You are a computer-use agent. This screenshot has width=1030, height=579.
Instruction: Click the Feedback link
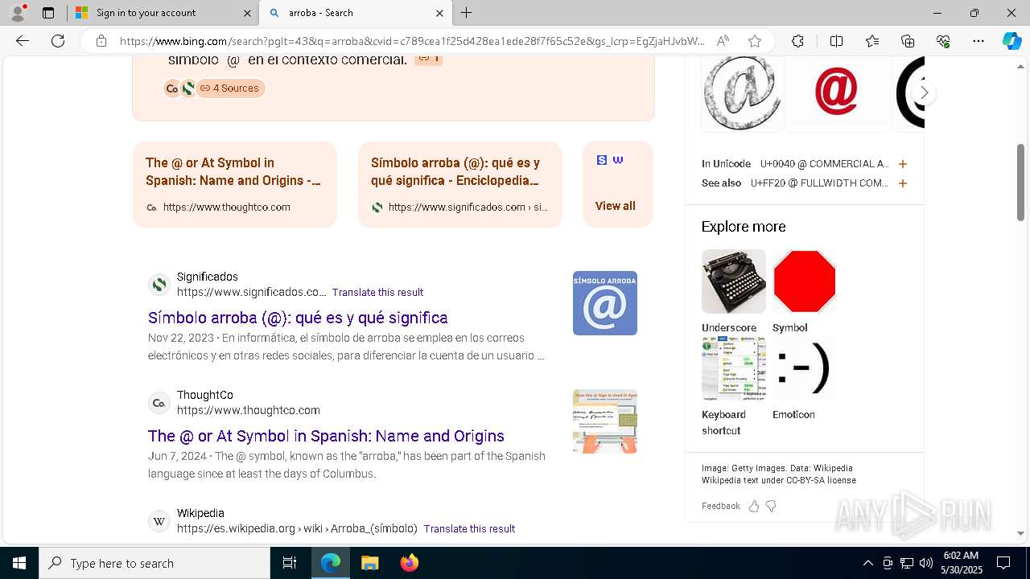coord(720,506)
